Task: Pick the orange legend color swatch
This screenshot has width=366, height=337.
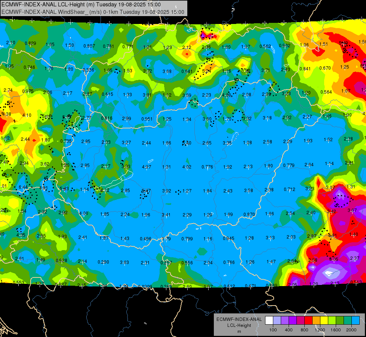Action: point(316,321)
